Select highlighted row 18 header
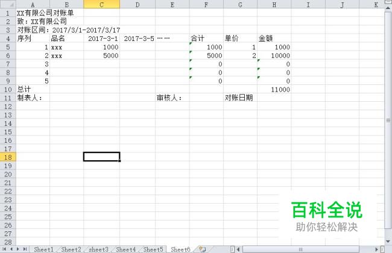Image resolution: width=392 pixels, height=253 pixels. click(8, 157)
